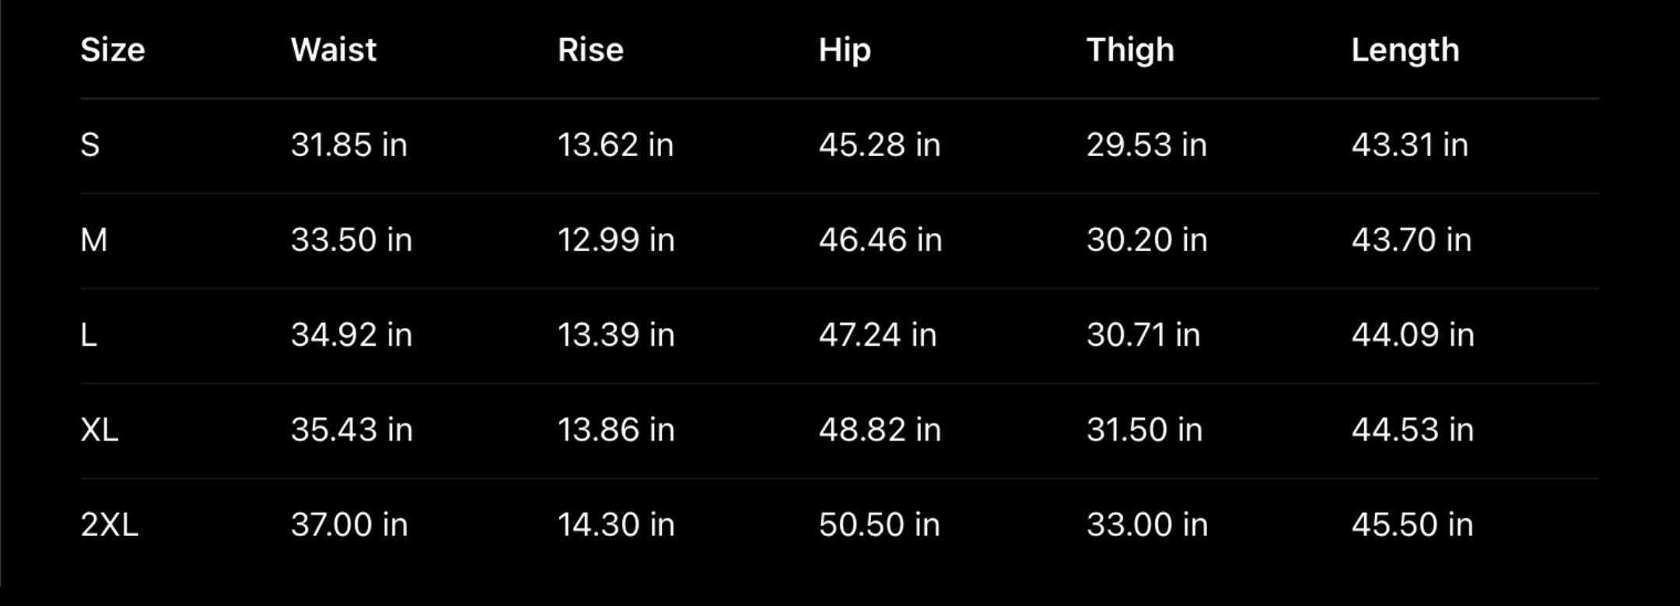1680x606 pixels.
Task: Click the 31.85 in waist value
Action: tap(349, 145)
